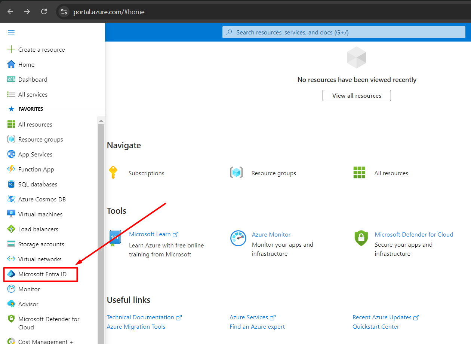This screenshot has width=471, height=344.
Task: Click the SQL databases icon
Action: (11, 184)
